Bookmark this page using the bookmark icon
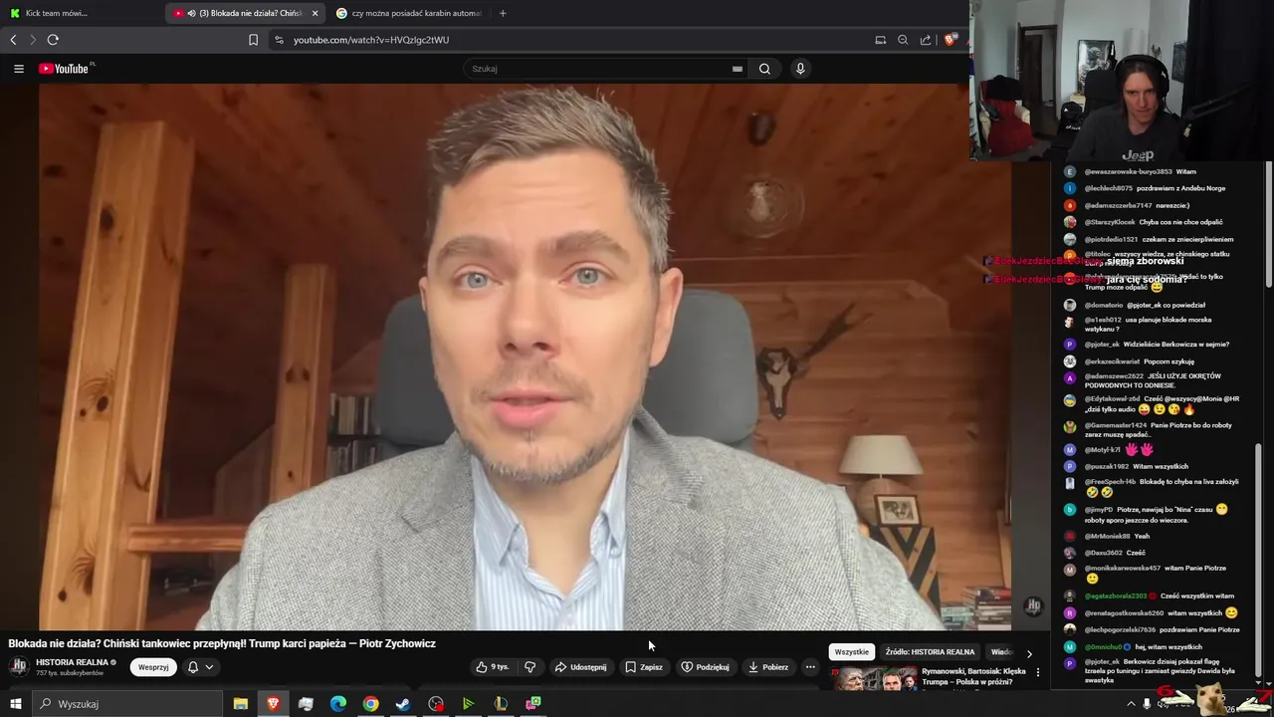Screen dimensions: 1274x717 click(x=253, y=40)
